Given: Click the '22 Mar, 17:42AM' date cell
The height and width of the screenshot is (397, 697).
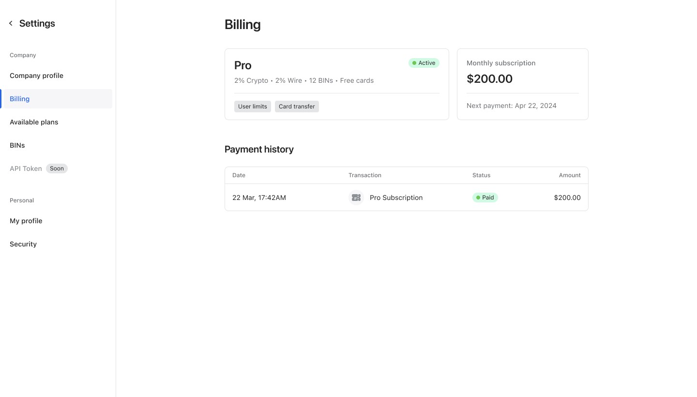Looking at the screenshot, I should pos(259,198).
